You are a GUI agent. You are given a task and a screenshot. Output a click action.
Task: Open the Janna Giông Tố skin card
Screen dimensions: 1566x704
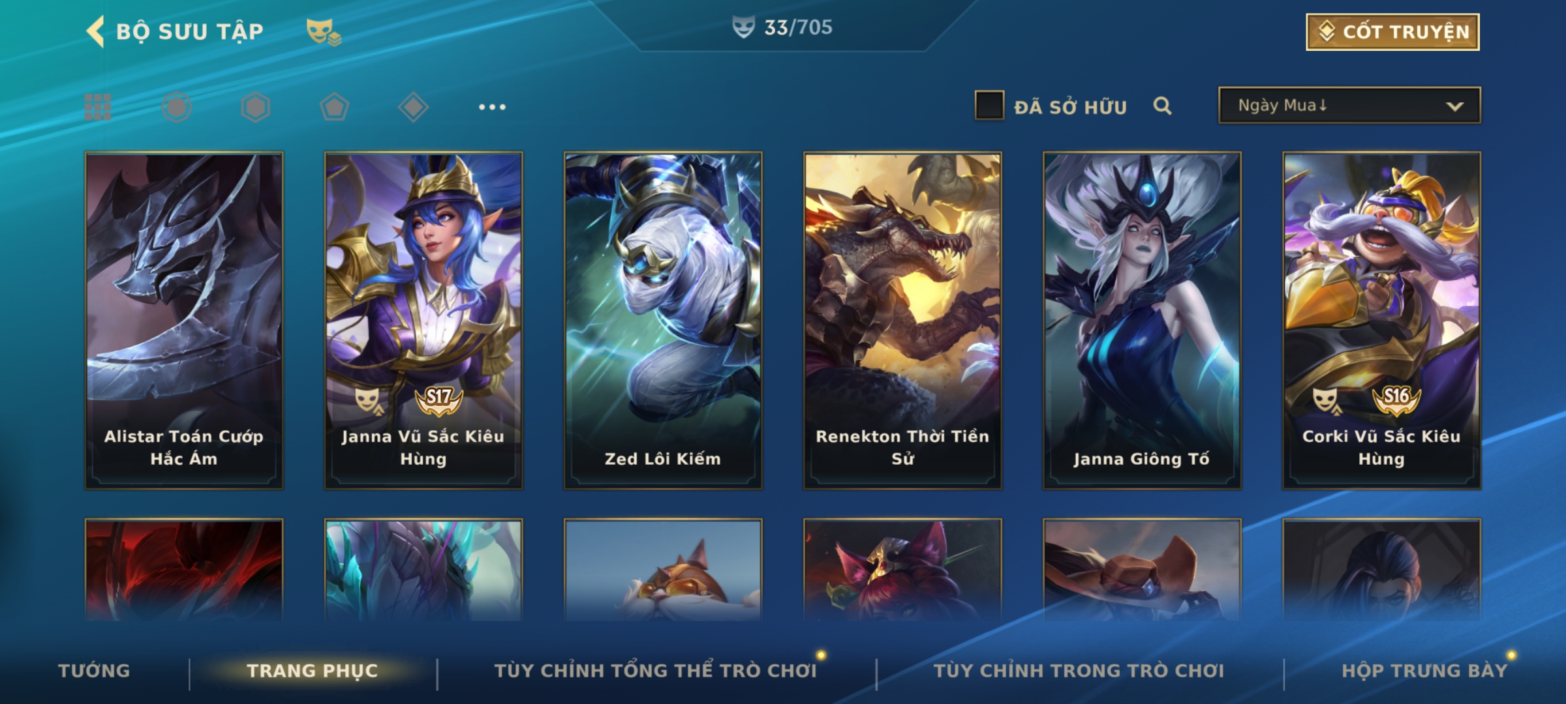coord(1142,321)
